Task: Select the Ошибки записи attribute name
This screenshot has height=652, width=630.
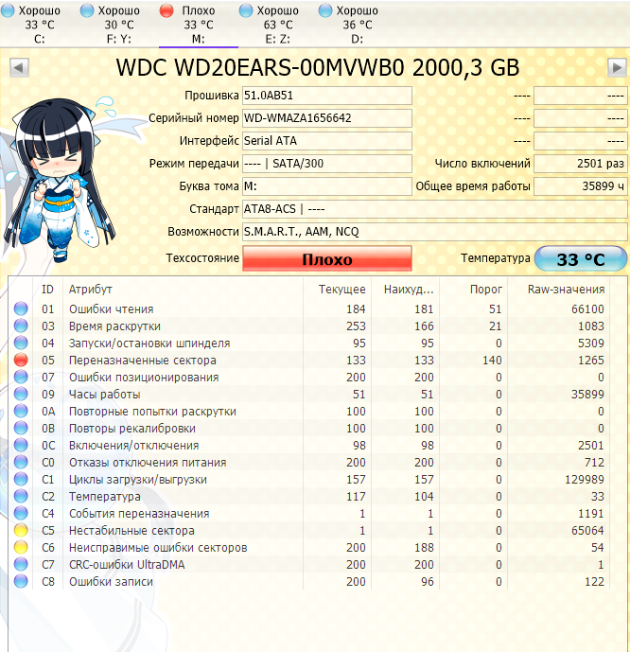Action: tap(111, 582)
